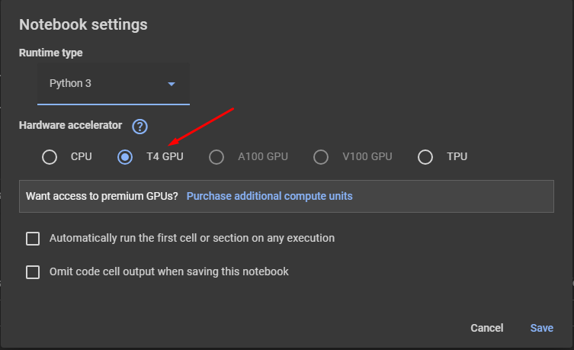The image size is (574, 350).
Task: Choose the V100 GPU radio button
Action: [321, 157]
